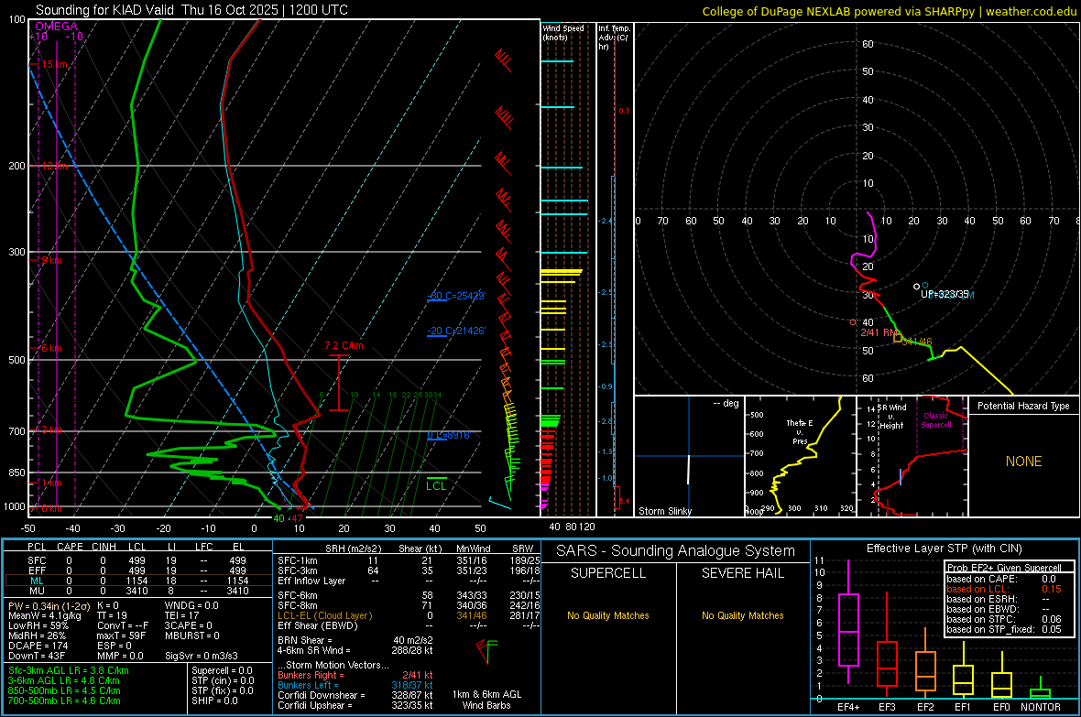Click the MeanW = 4.1g/kg value
This screenshot has width=1081, height=717.
[44, 615]
